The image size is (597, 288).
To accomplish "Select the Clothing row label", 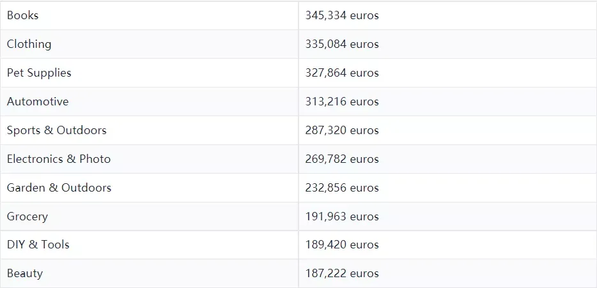I will 29,44.
